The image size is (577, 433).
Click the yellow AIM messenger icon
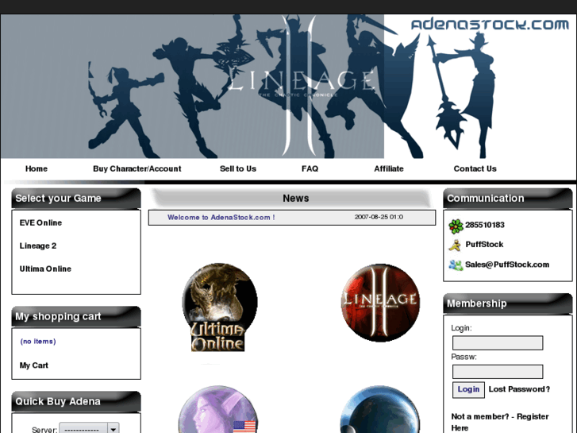point(456,245)
